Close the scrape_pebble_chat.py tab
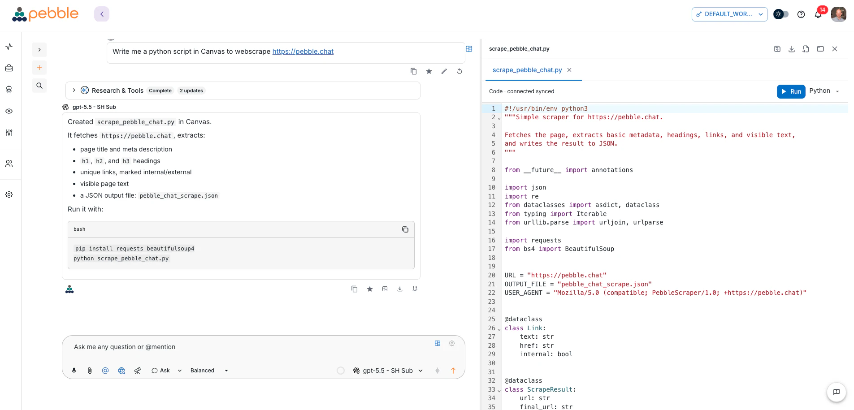This screenshot has width=854, height=410. 569,70
